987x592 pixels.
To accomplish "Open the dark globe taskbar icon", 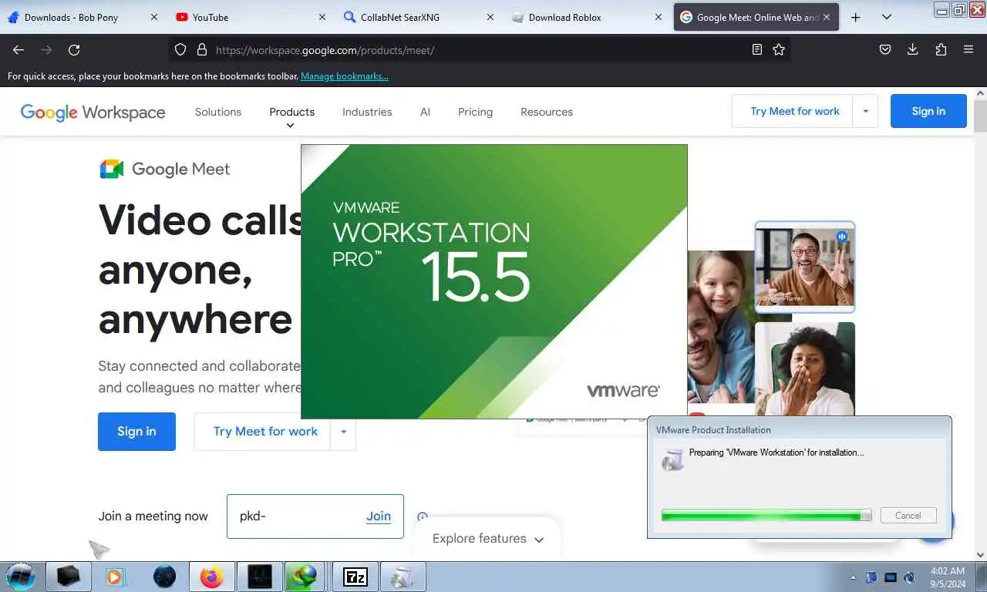I will coord(164,576).
